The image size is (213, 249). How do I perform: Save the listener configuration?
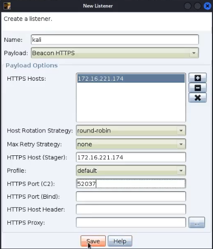93,241
